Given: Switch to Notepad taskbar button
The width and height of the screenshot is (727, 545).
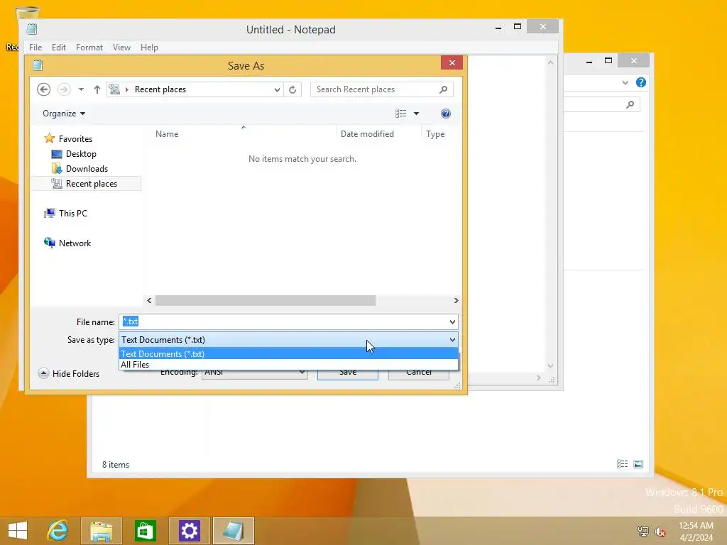Looking at the screenshot, I should (x=233, y=531).
